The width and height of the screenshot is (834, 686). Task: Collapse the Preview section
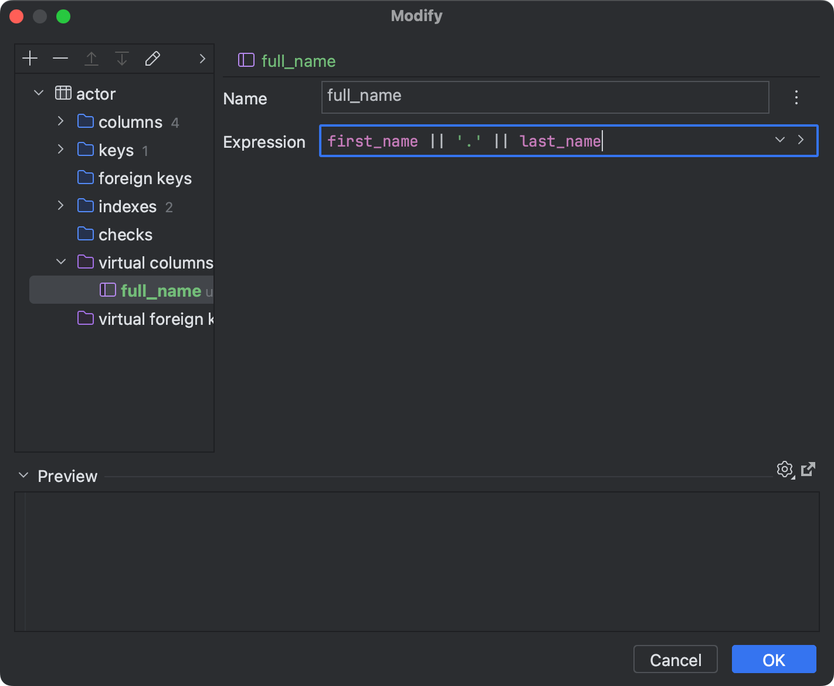point(22,476)
